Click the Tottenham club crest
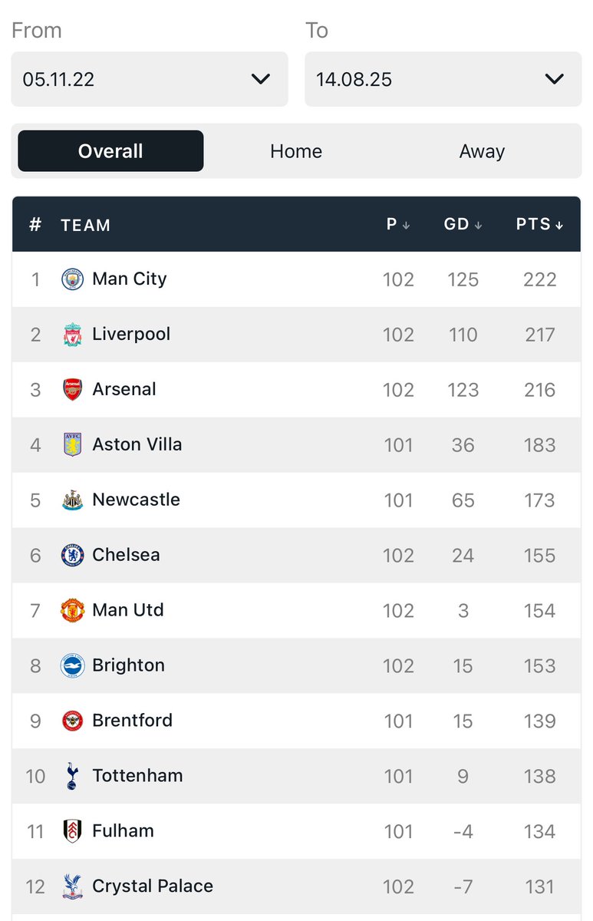 pos(72,776)
